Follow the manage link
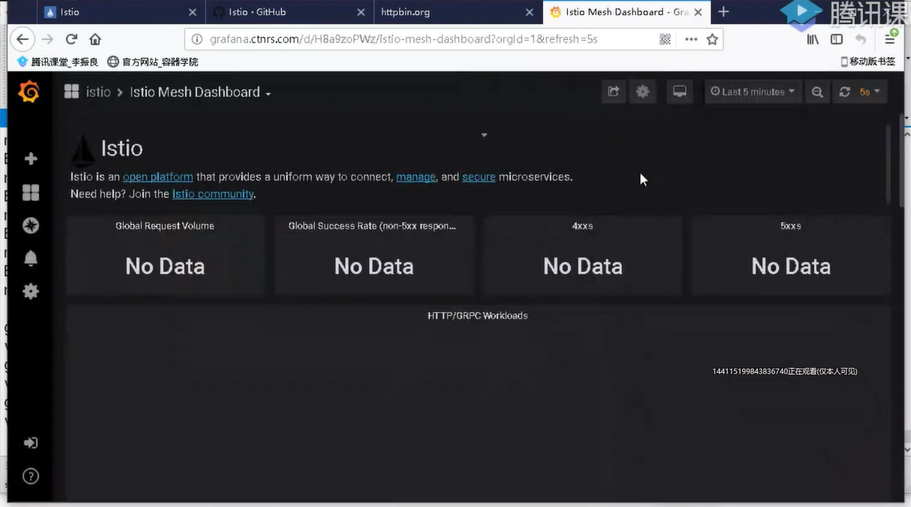The height and width of the screenshot is (507, 911). click(x=415, y=177)
